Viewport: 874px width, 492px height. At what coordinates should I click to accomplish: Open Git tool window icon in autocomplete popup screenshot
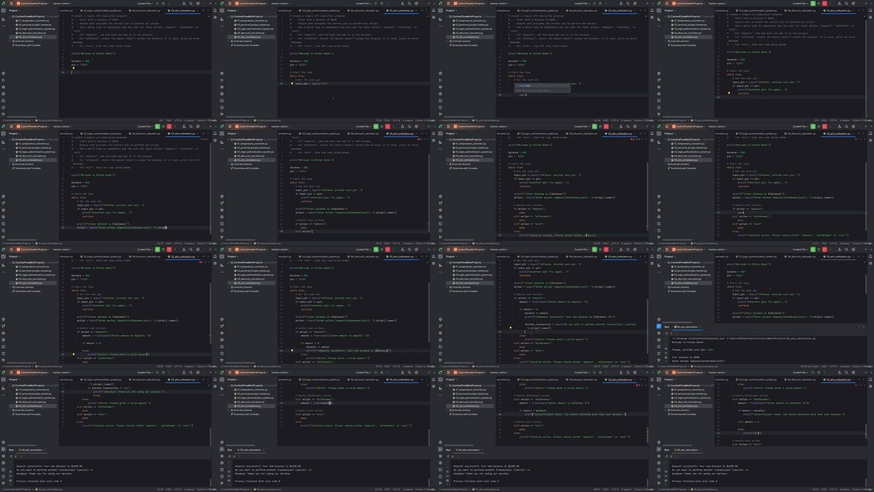[440, 114]
